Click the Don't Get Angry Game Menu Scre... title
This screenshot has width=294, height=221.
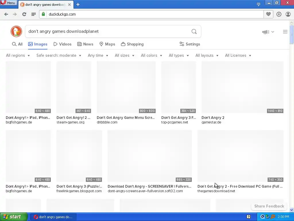126,118
